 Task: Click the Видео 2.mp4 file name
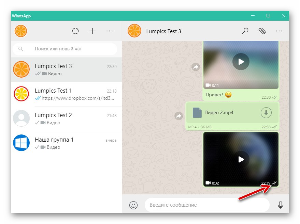pos(219,112)
